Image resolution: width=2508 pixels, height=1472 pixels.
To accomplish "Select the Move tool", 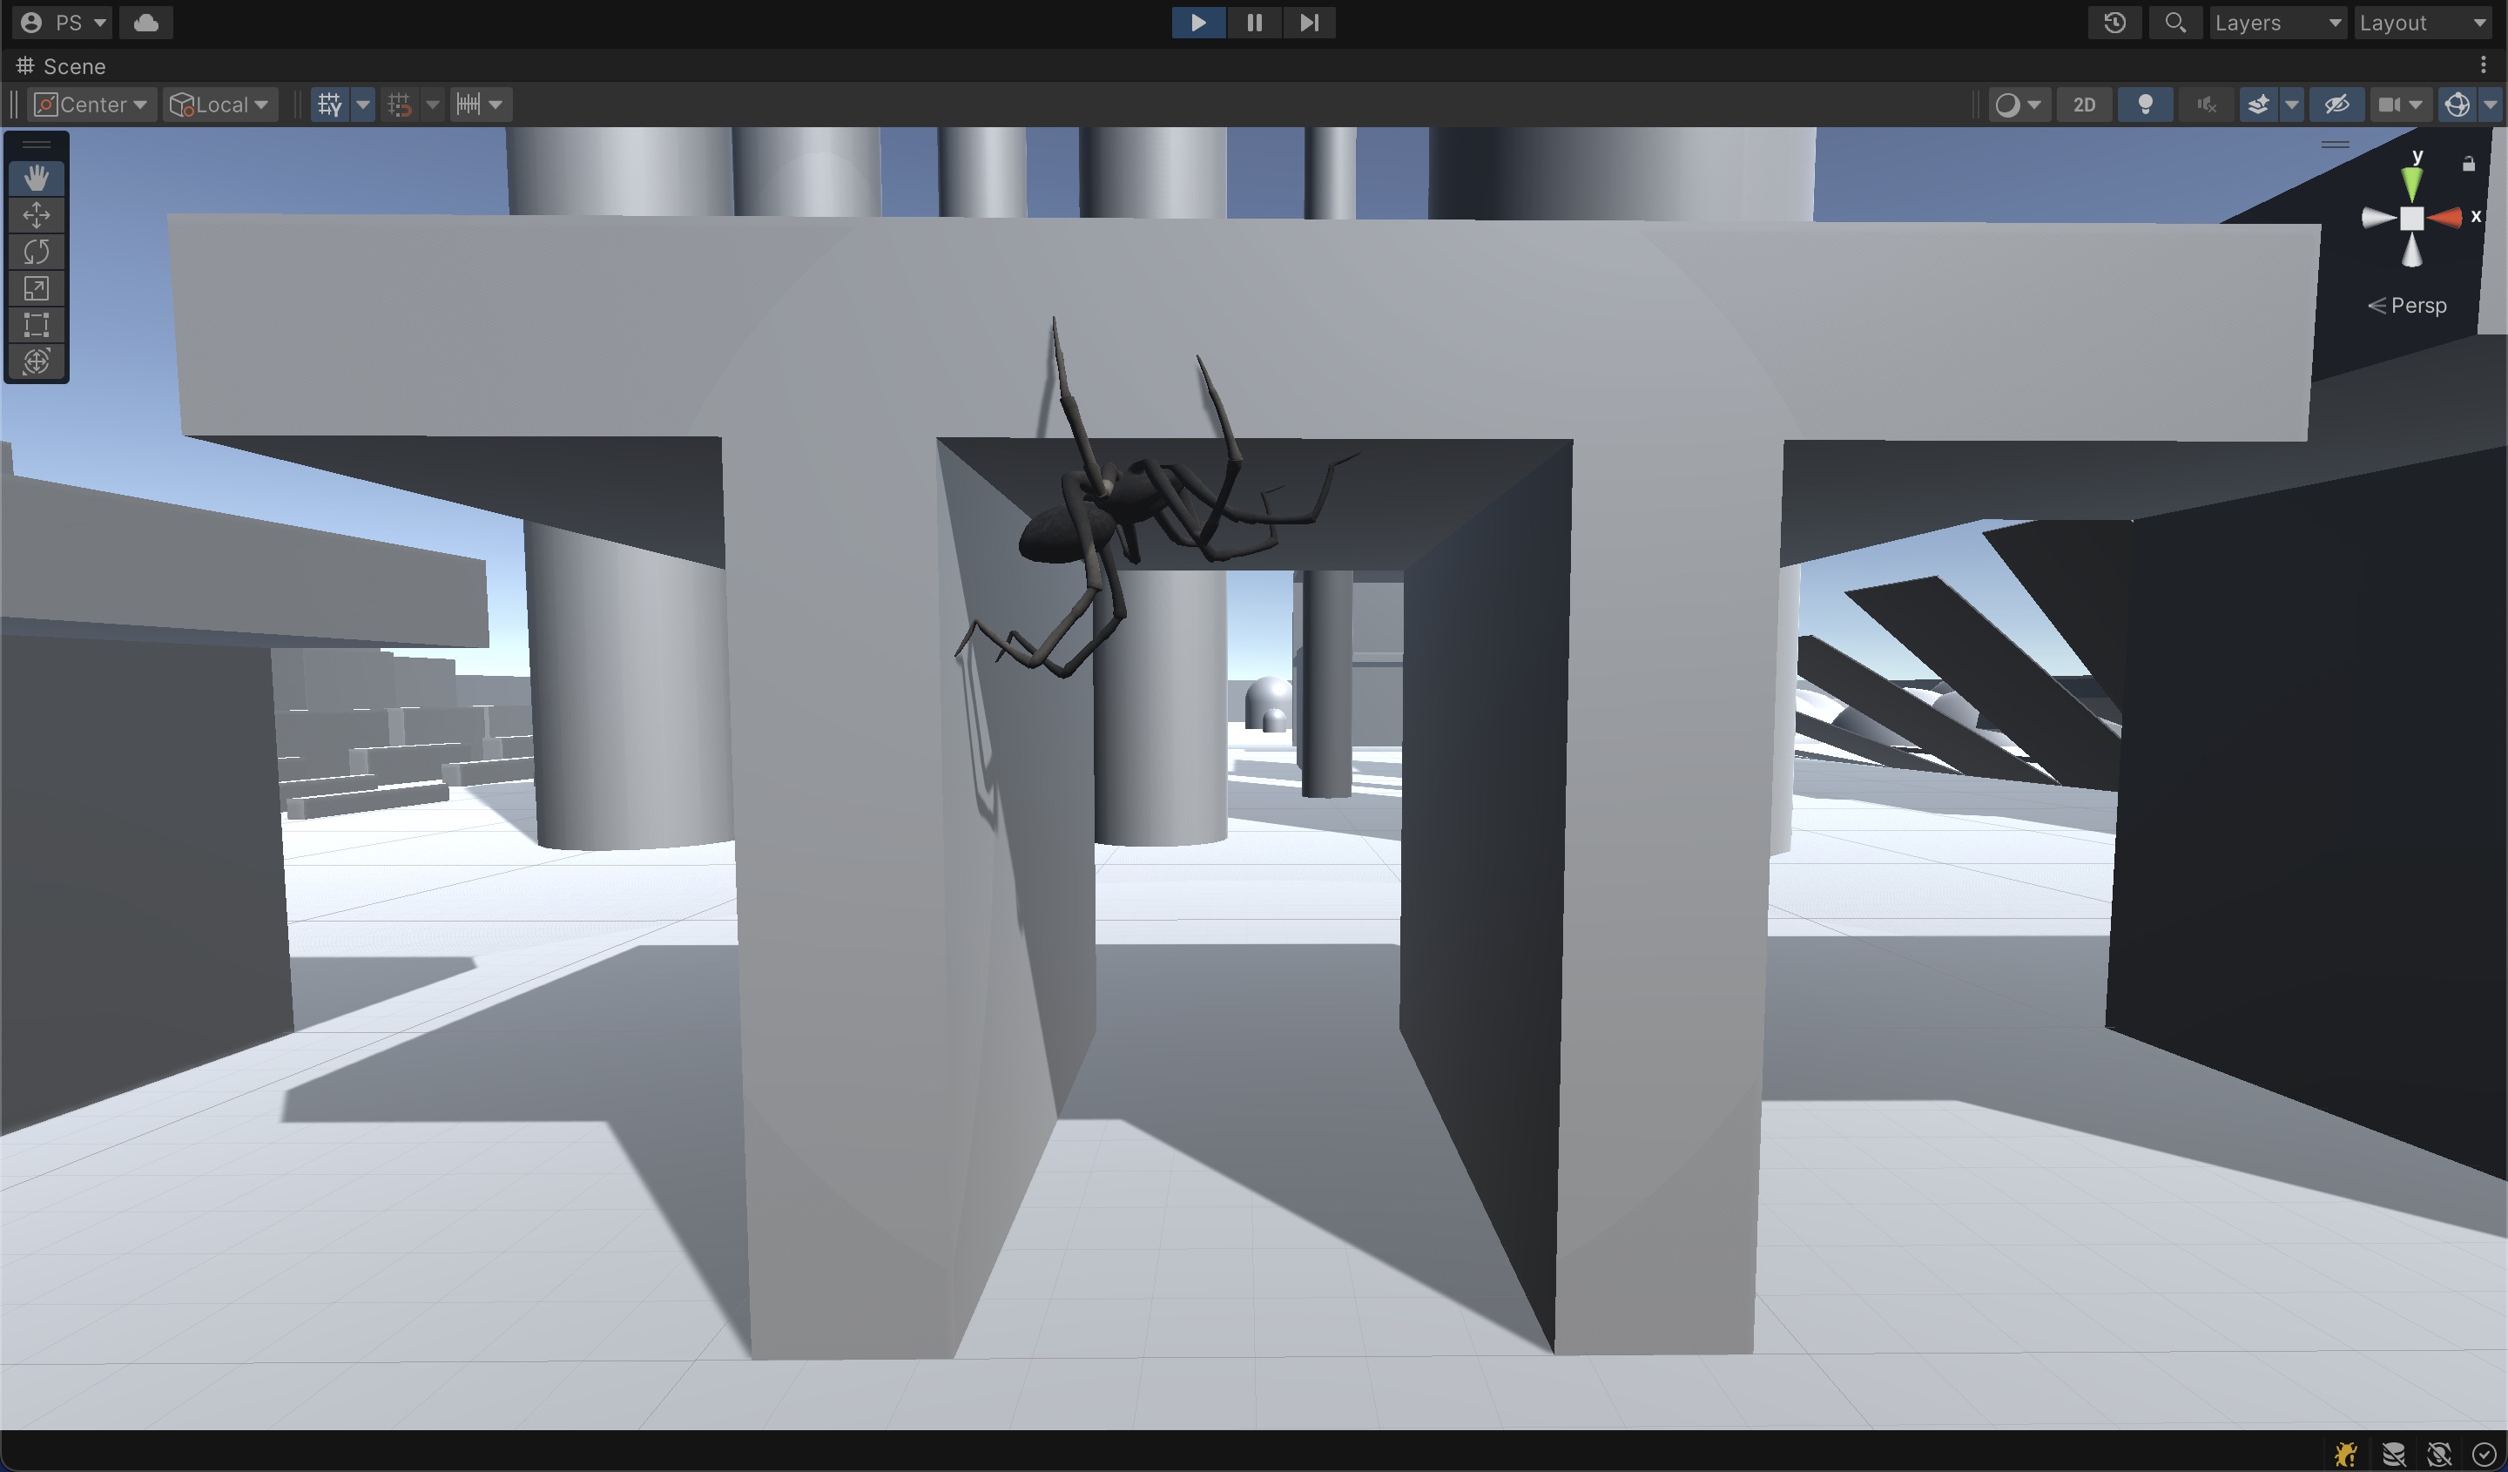I will 37,215.
